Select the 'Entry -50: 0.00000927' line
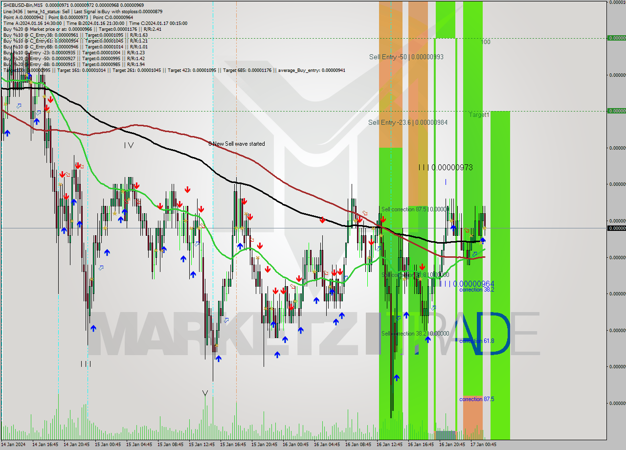Screen dimensions: 626x450 tap(74, 58)
